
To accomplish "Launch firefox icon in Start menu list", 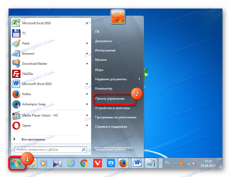I will pyautogui.click(x=16, y=94).
